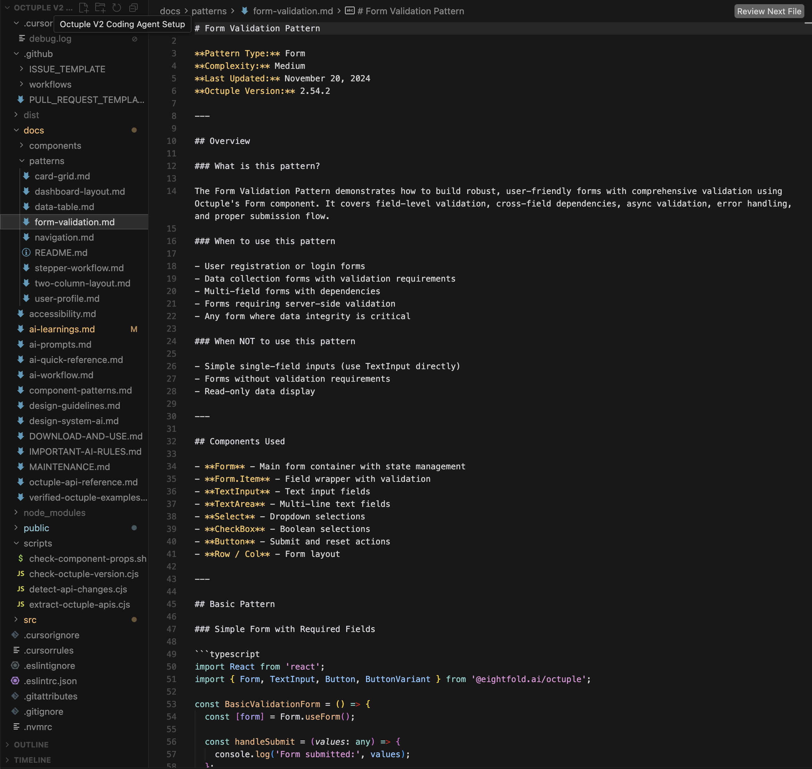The width and height of the screenshot is (812, 769).
Task: Open the patterns breadcrumb menu
Action: tap(209, 11)
